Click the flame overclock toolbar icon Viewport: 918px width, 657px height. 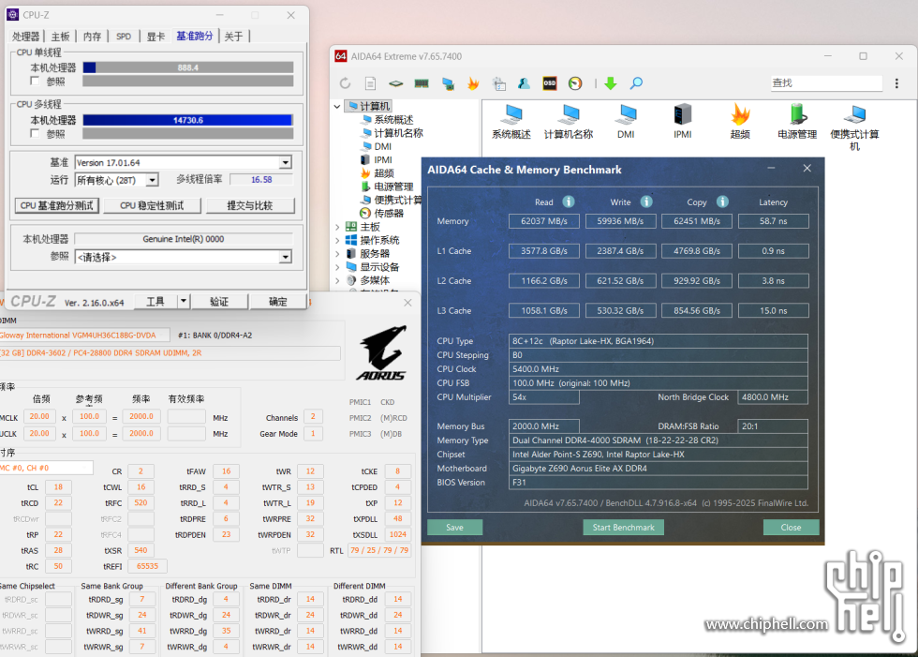tap(473, 83)
